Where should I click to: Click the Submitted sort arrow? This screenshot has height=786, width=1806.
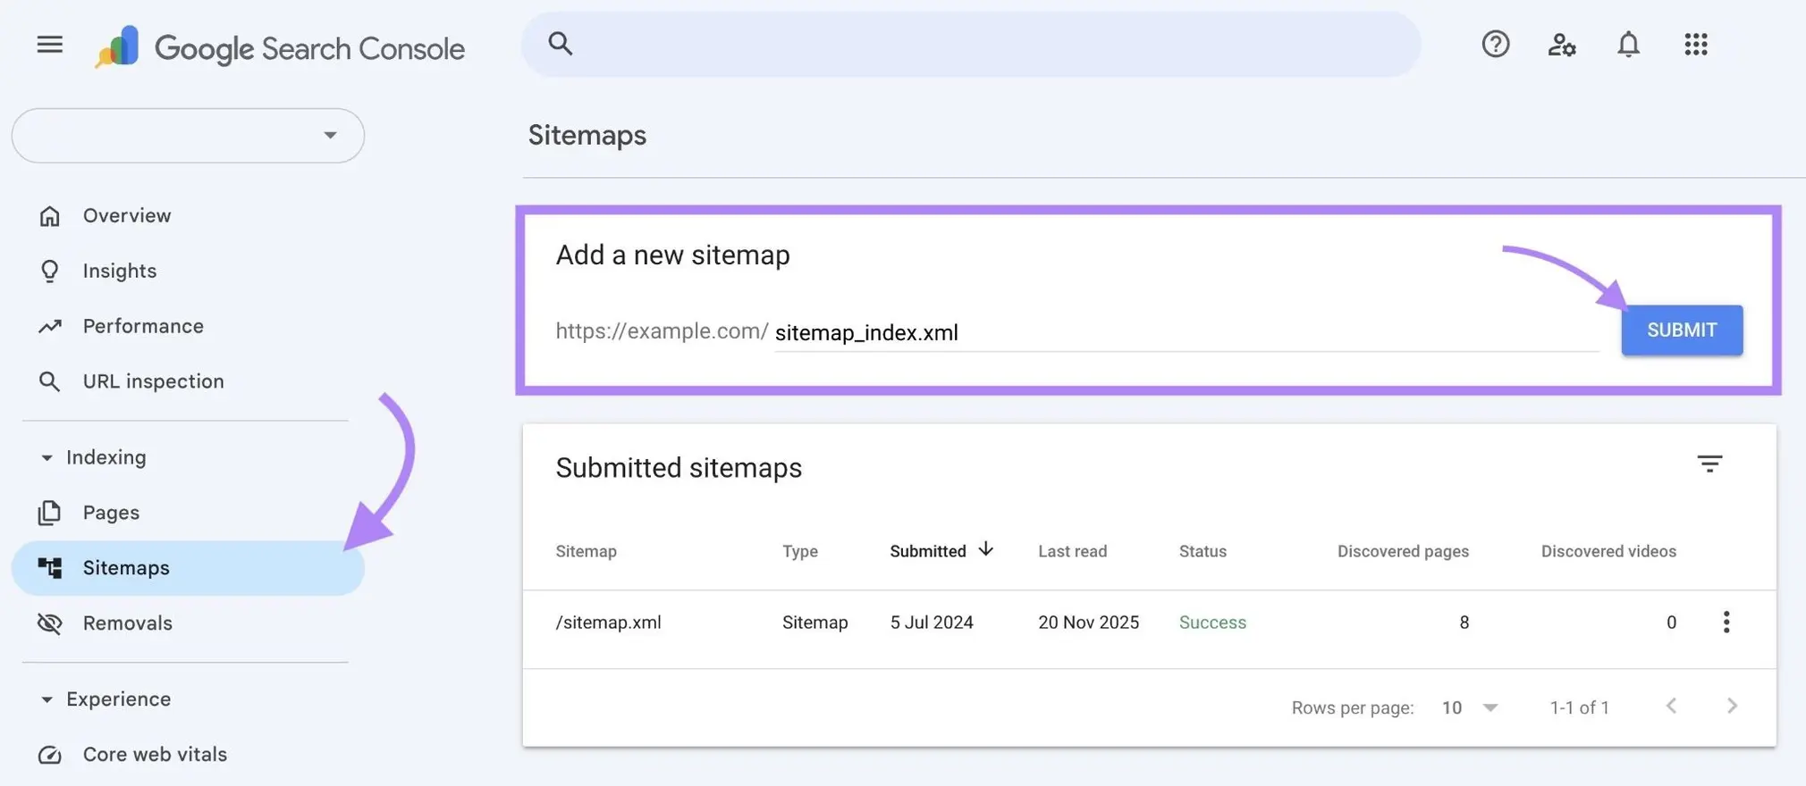point(985,549)
